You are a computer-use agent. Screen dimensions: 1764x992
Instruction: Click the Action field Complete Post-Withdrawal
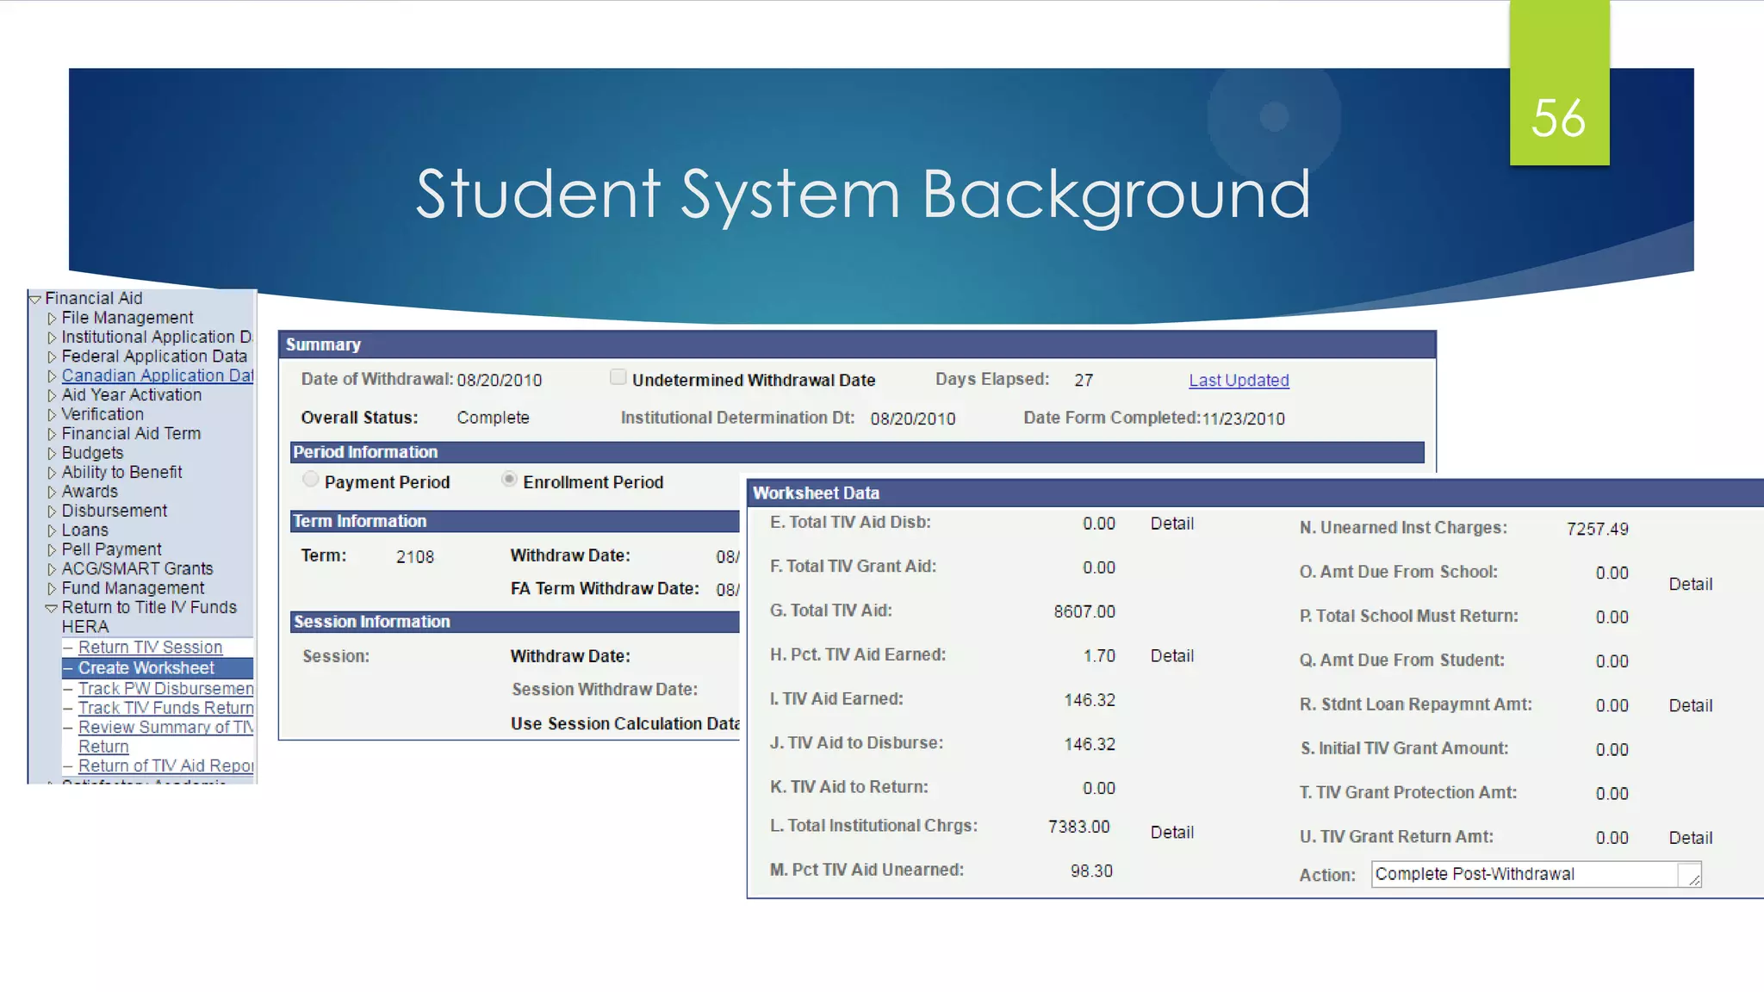point(1537,874)
